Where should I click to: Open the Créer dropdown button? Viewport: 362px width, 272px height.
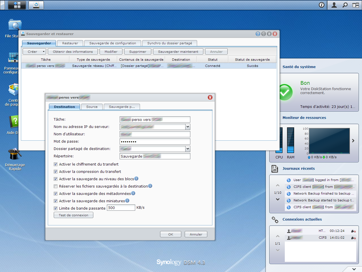tap(34, 52)
